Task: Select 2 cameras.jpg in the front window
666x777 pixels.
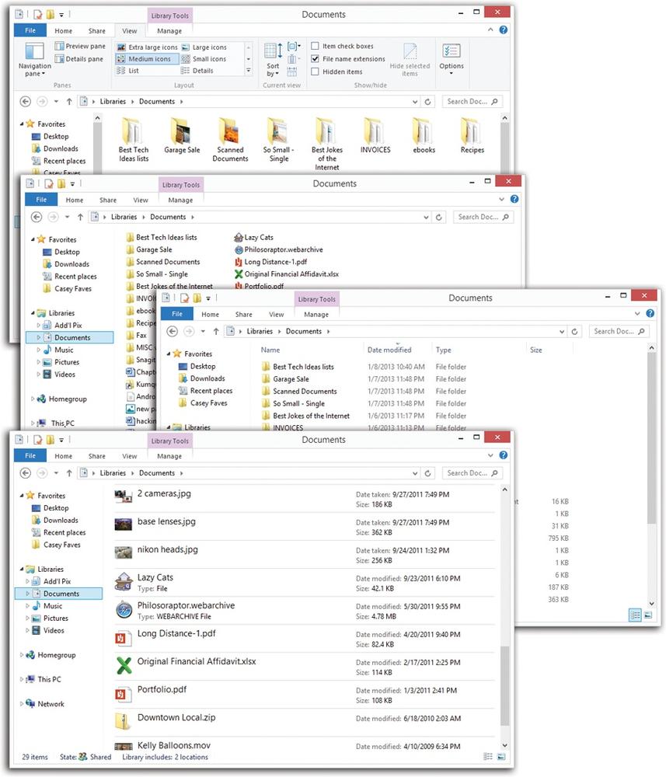Action: point(305,499)
